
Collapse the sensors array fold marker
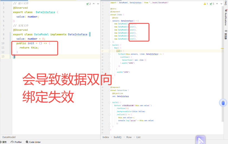click(x=109, y=21)
